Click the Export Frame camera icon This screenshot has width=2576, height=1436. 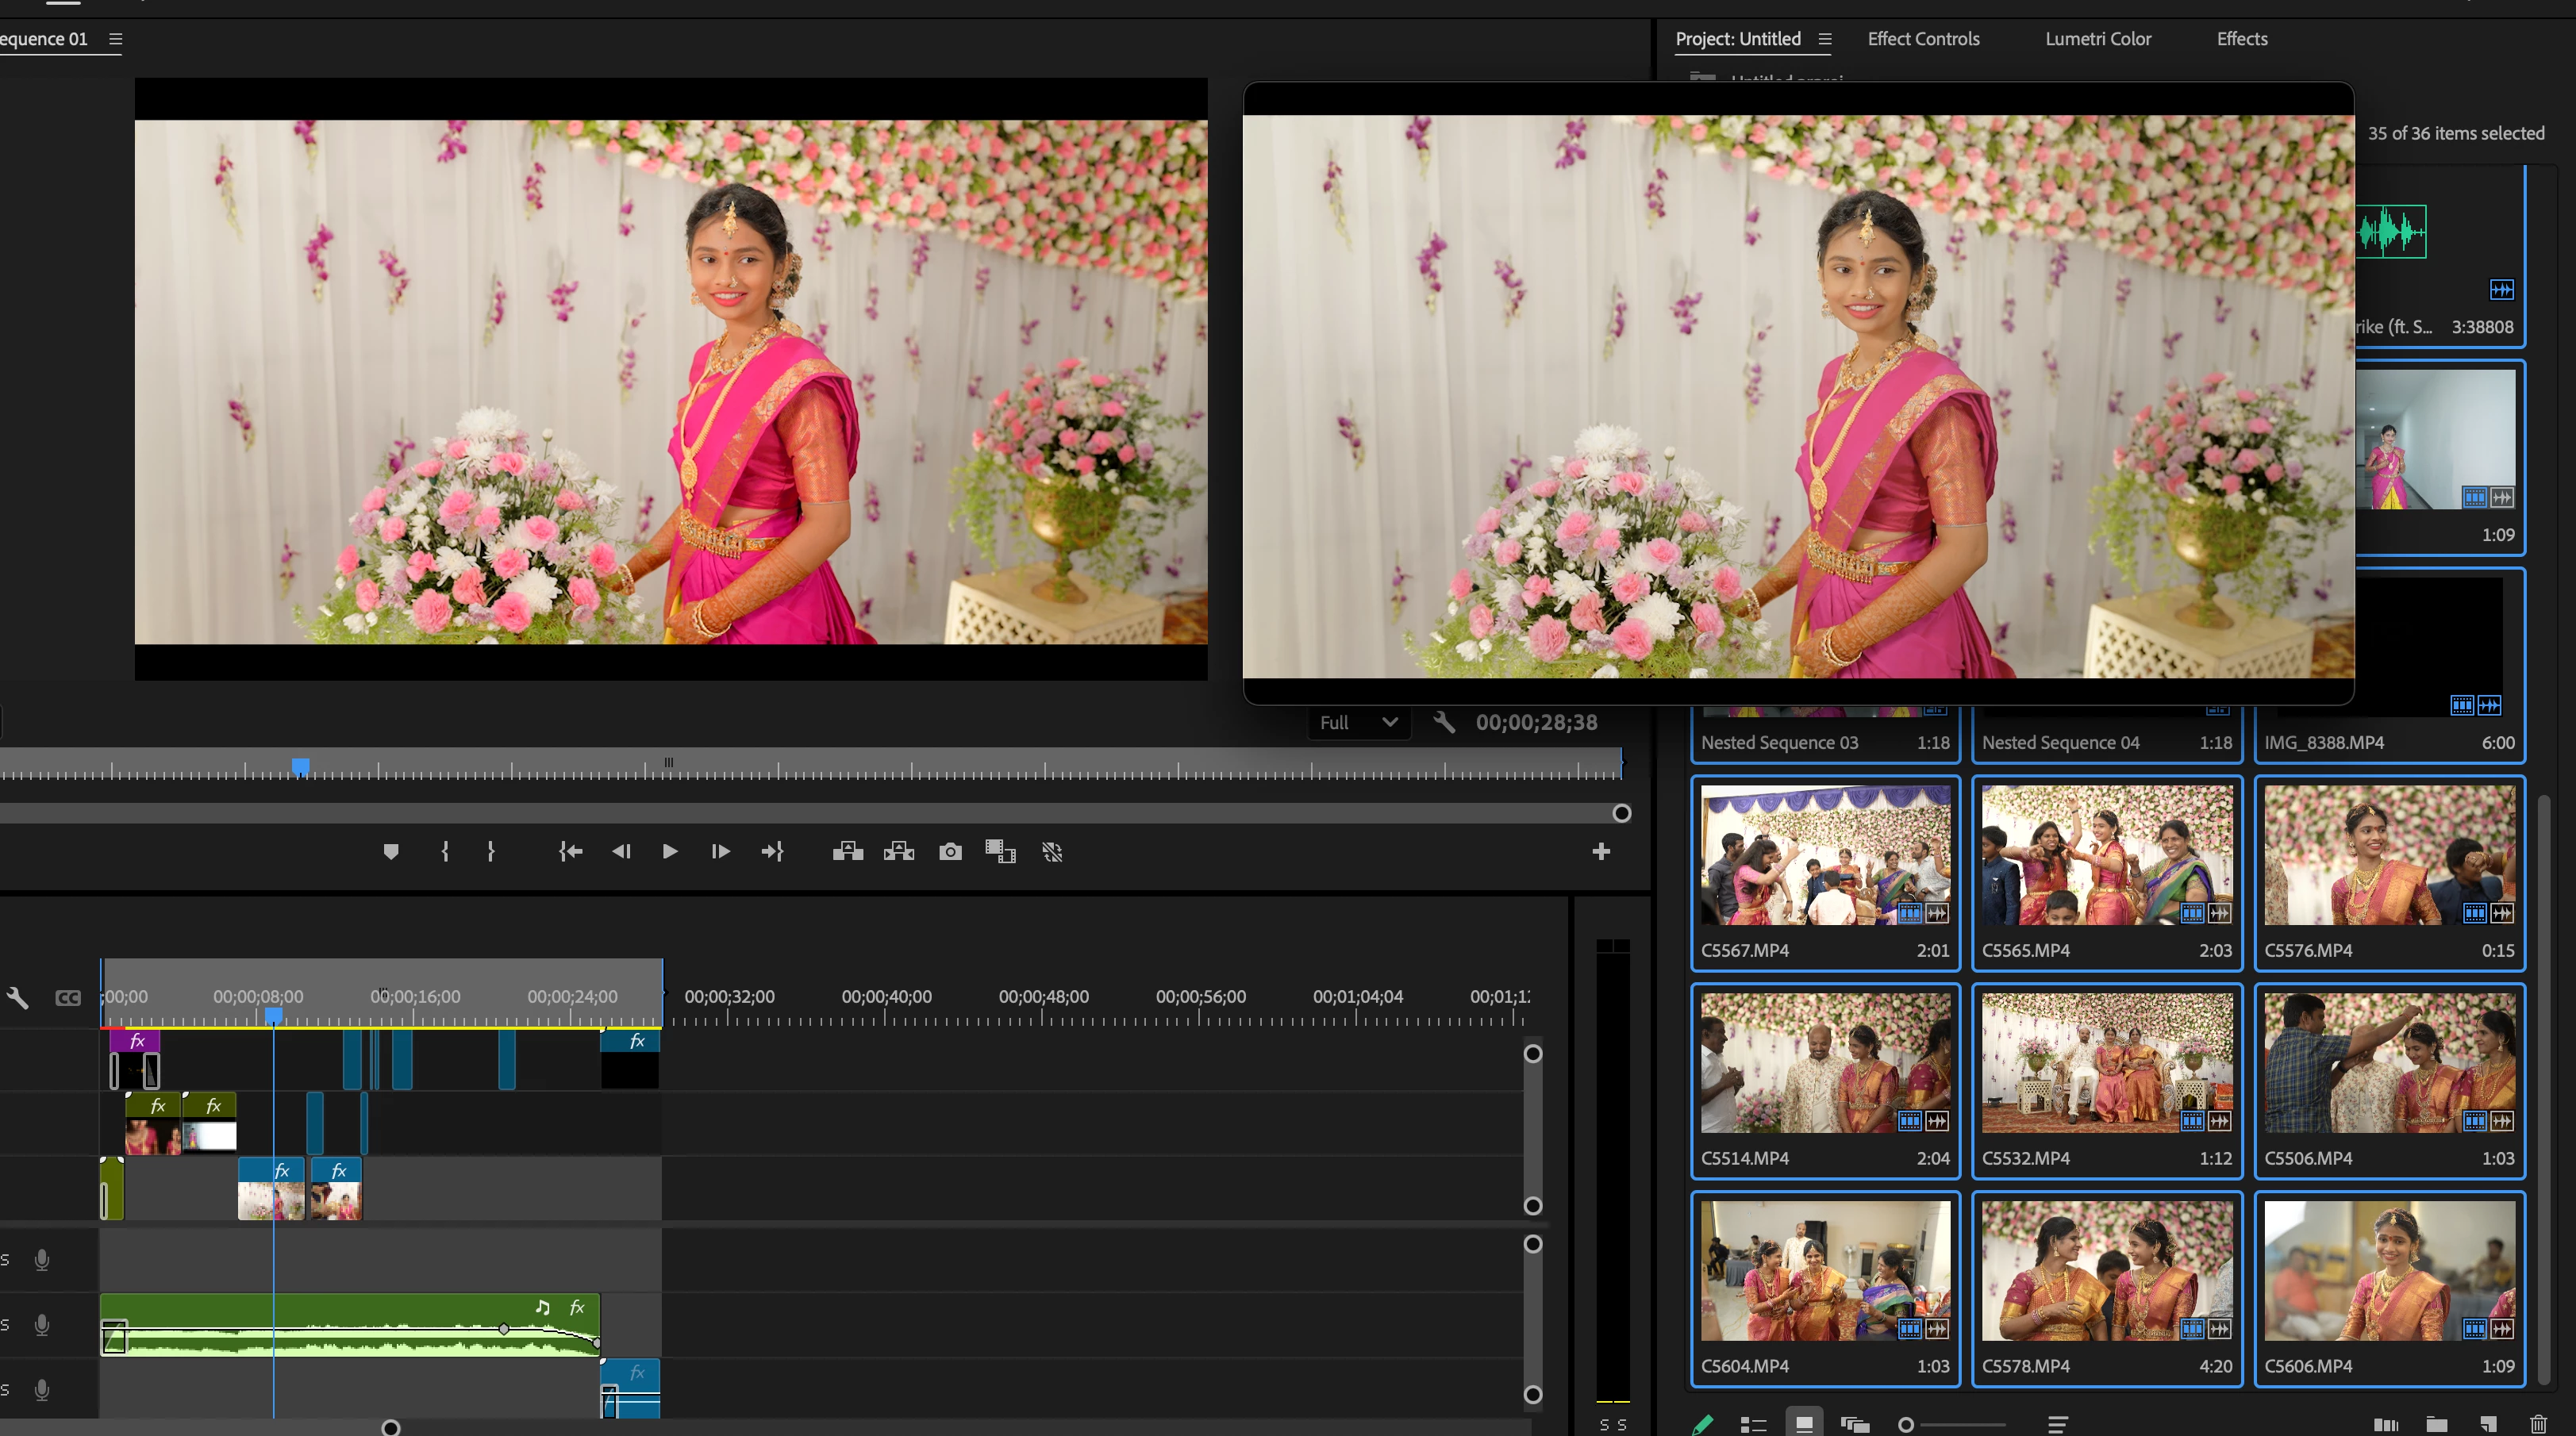(x=950, y=852)
